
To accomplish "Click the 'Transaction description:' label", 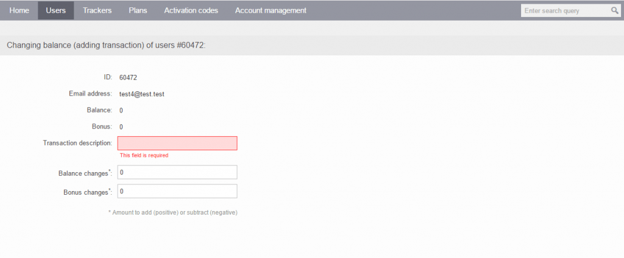I will [x=77, y=143].
